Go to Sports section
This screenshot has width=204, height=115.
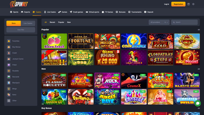14,12
